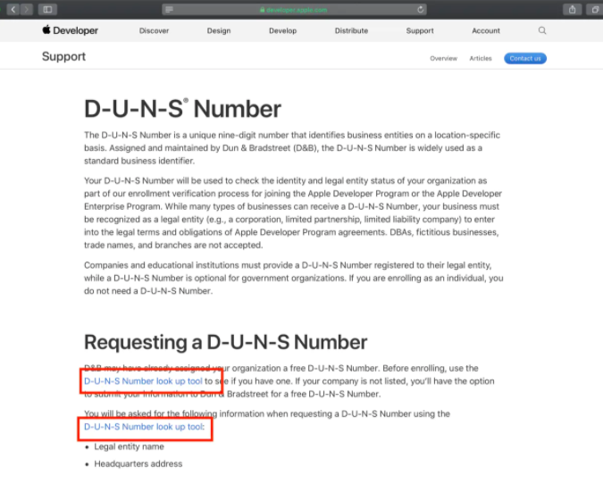This screenshot has height=484, width=603.
Task: Open the Account menu item
Action: [486, 30]
